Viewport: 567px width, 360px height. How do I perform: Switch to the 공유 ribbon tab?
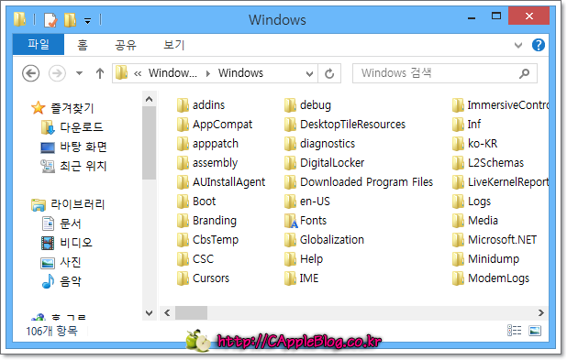(126, 45)
